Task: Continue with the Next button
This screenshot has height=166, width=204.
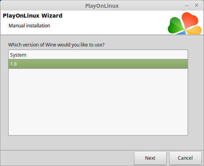Action: [x=150, y=158]
